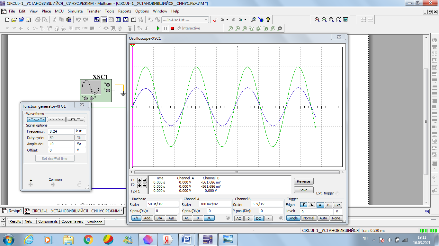Open Google Chrome from taskbar
The height and width of the screenshot is (246, 439).
coord(88,239)
